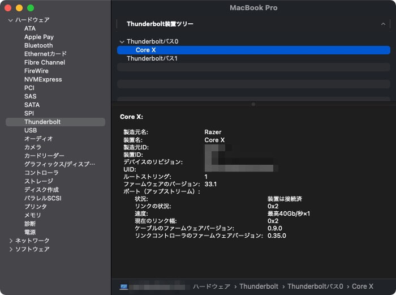Screen dimensions: 396x295
Task: Click the ポート（アップストリーム）: label
Action: [x=162, y=191]
